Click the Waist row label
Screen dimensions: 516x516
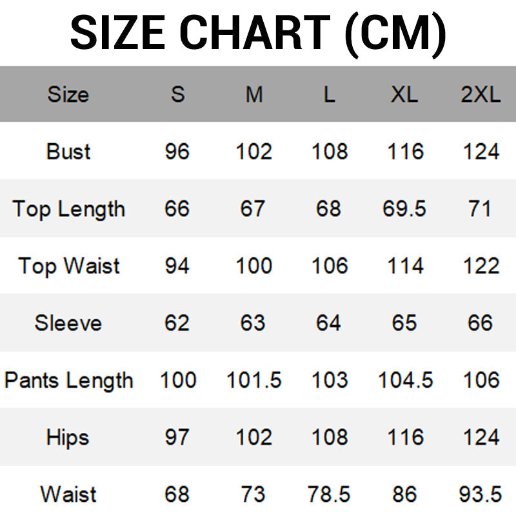68,494
